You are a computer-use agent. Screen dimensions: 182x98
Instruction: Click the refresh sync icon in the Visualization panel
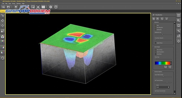coord(167,19)
